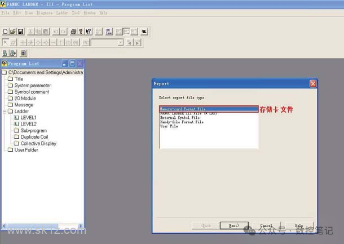
Task: Select User Folder tree item
Action: click(x=26, y=150)
